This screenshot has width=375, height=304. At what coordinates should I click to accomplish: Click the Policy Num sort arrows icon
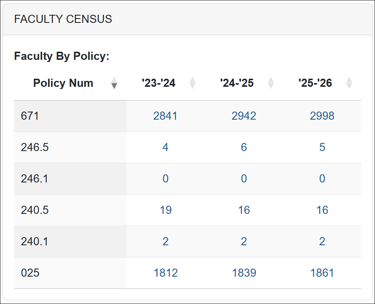point(114,83)
